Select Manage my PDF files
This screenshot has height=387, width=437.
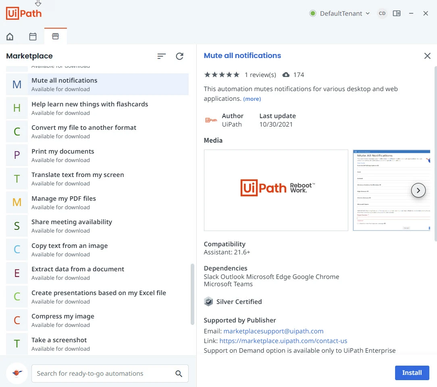[x=97, y=202]
